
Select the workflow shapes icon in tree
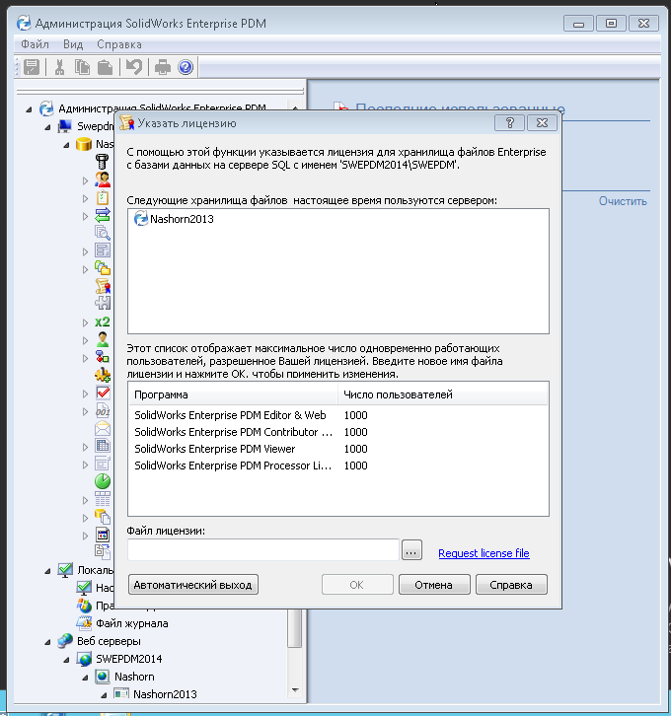click(103, 357)
